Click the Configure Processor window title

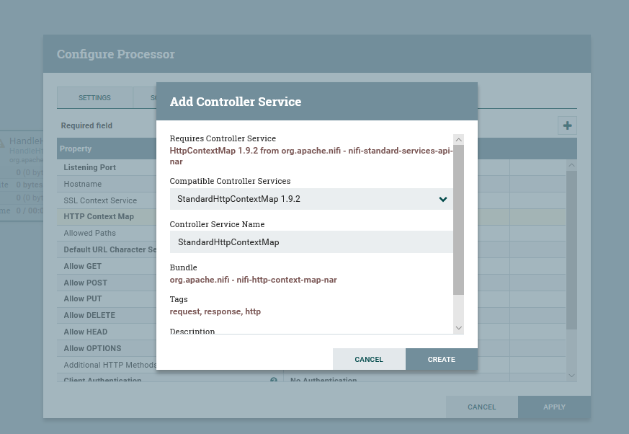[115, 54]
